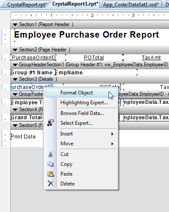Viewport: 169px width, 212px height.
Task: Select Print Date field in footer
Action: (x=23, y=137)
